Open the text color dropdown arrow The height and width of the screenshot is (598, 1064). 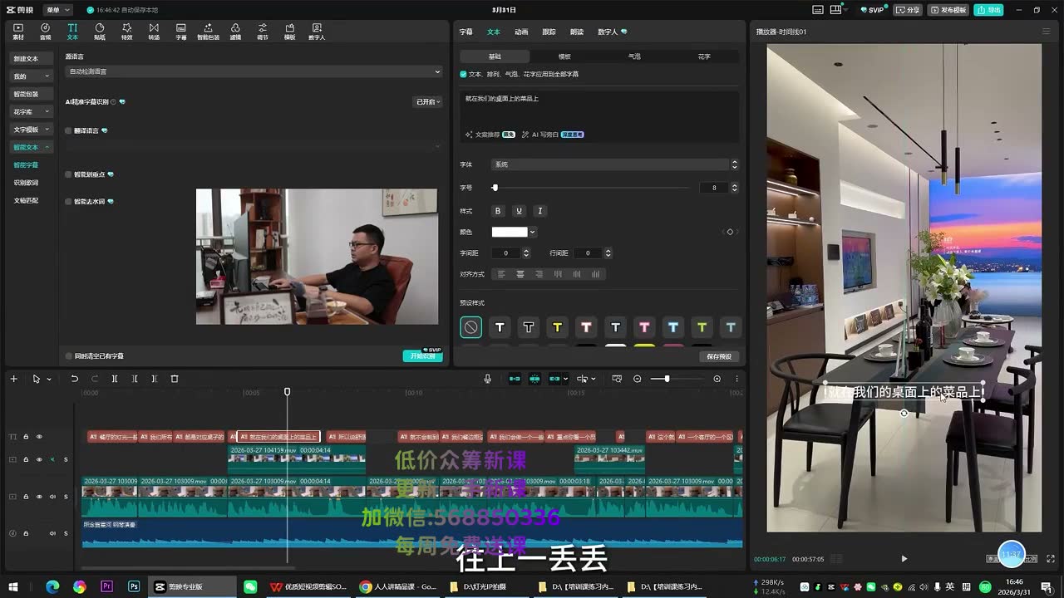[532, 232]
